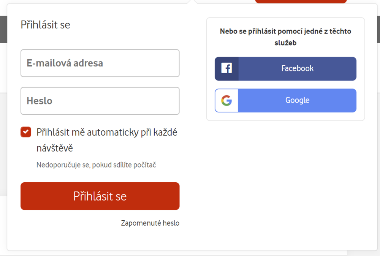Screen dimensions: 380x256
Task: Click the "Google" text label
Action: [297, 101]
